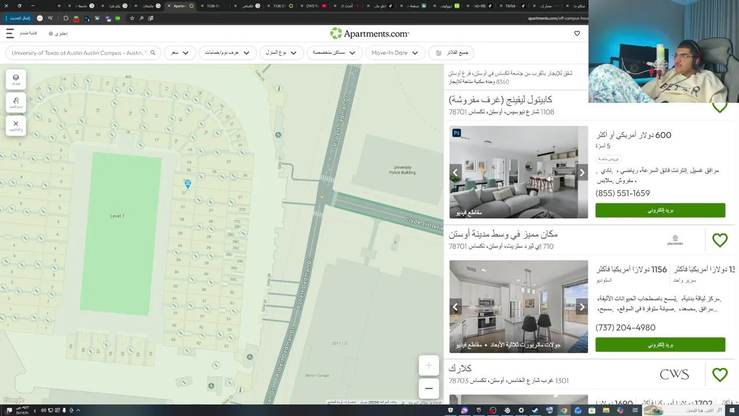
Task: Open the كلارك listing title
Action: [x=460, y=369]
